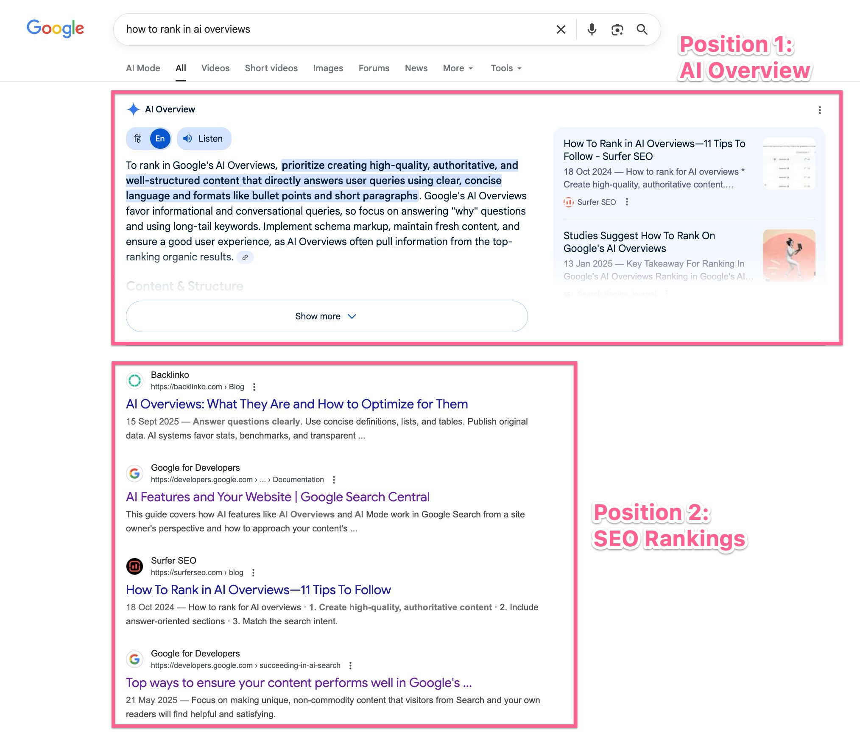This screenshot has height=732, width=860.
Task: Open options dots beside Surfer SEO source
Action: click(x=627, y=202)
